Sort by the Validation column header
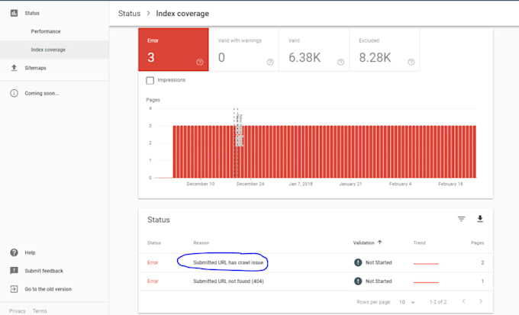The width and height of the screenshot is (519, 315). (368, 243)
